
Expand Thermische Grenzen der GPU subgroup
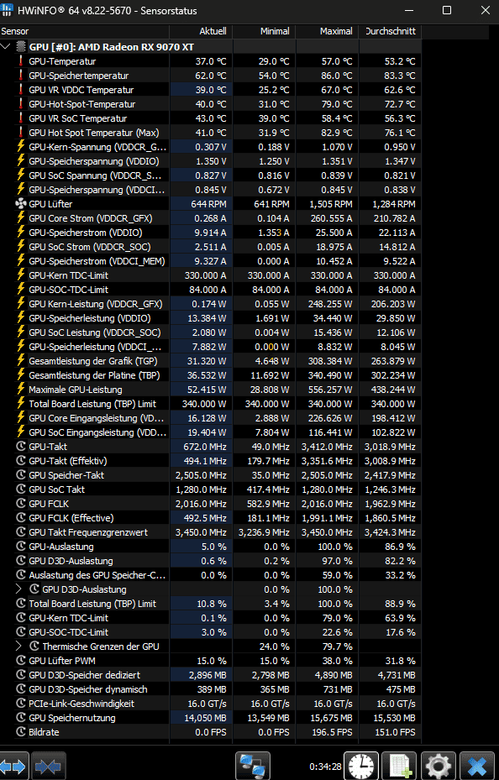point(19,647)
